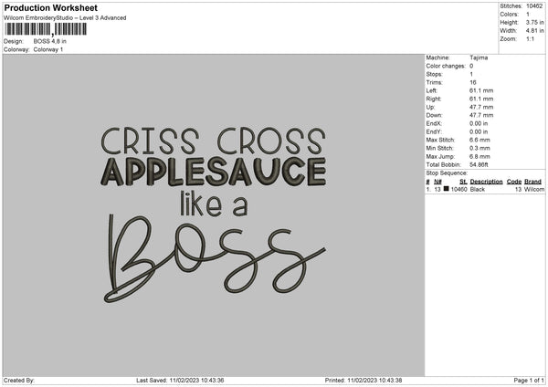Click the CRISS CROSS outline text
The width and height of the screenshot is (548, 387).
(212, 140)
